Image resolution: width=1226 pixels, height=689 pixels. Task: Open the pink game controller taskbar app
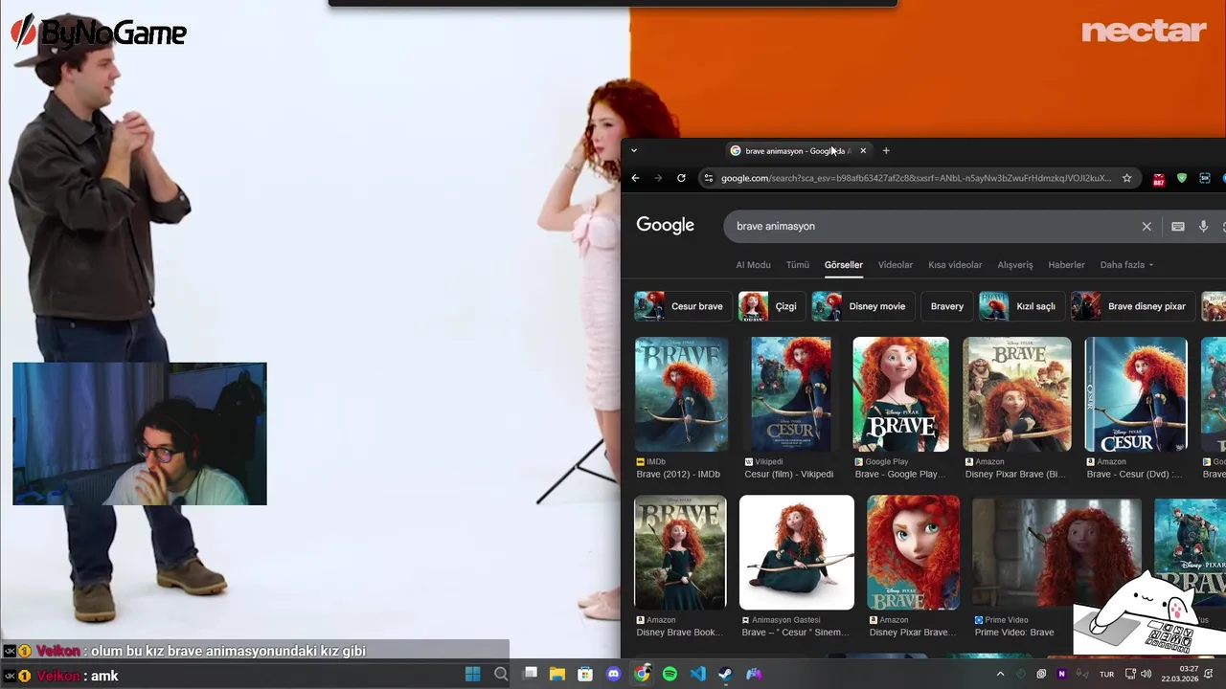point(755,675)
